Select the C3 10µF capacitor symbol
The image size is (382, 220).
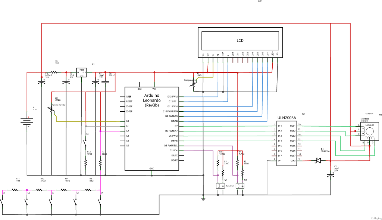pos(66,83)
